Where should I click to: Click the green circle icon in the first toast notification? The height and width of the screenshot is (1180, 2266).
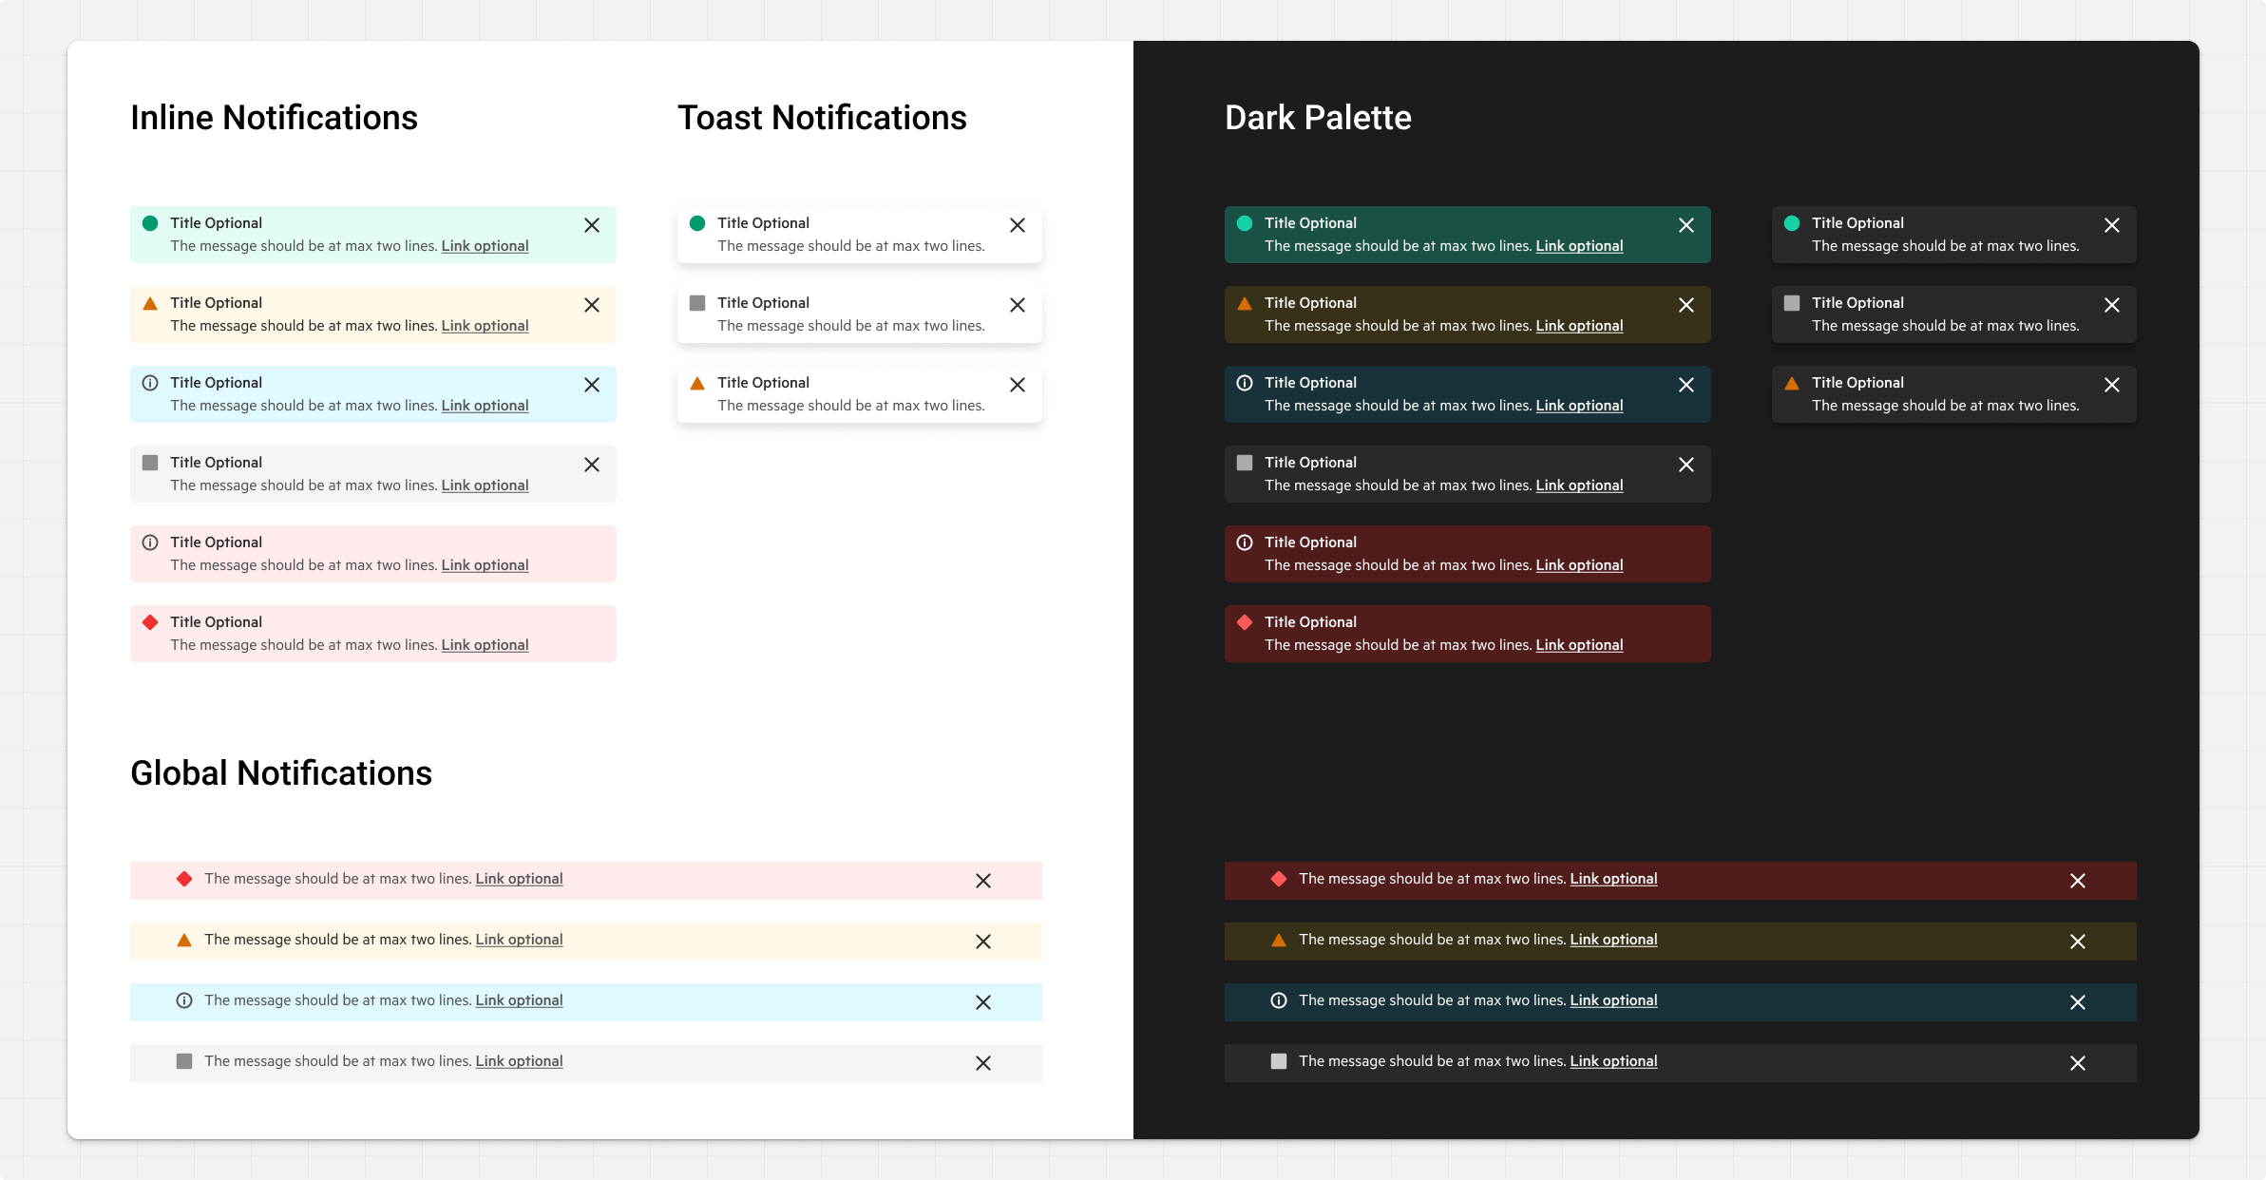point(698,223)
